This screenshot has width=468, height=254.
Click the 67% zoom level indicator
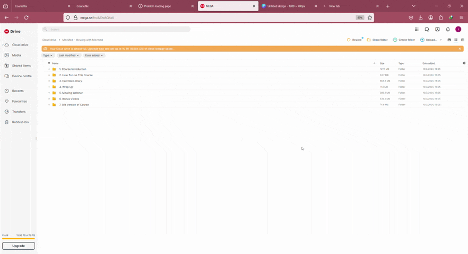tap(360, 17)
